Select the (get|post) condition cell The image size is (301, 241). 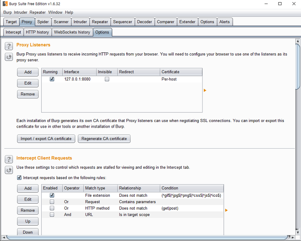pyautogui.click(x=192, y=208)
